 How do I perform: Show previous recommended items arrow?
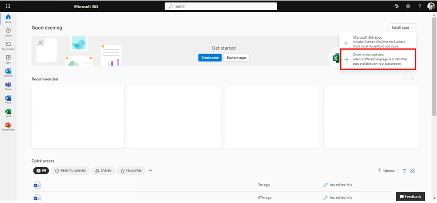tap(405, 79)
